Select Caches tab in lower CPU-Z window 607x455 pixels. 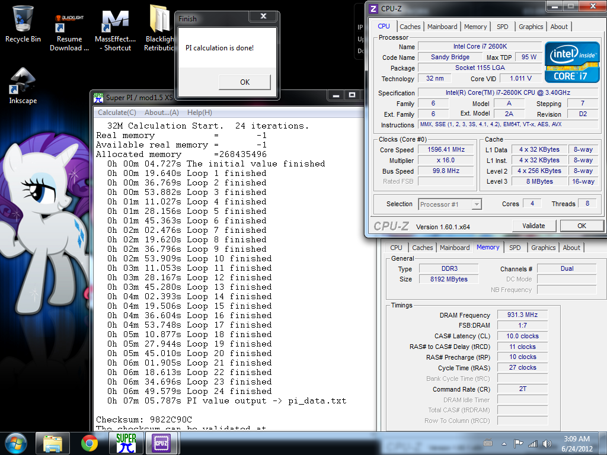click(422, 248)
